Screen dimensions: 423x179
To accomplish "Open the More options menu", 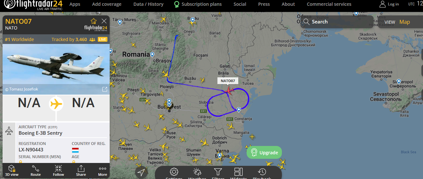I will pyautogui.click(x=103, y=170).
